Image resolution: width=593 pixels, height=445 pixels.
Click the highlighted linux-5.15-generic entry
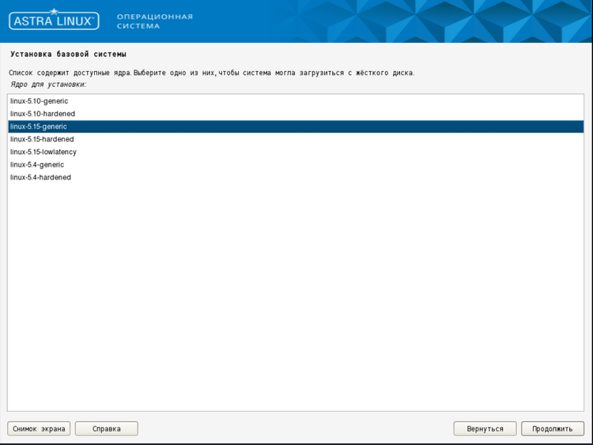tap(39, 126)
